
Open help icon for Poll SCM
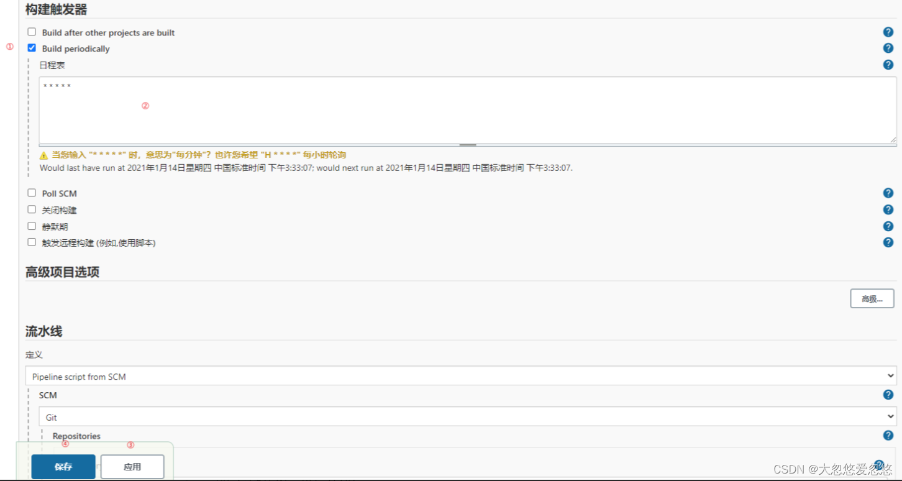(888, 193)
